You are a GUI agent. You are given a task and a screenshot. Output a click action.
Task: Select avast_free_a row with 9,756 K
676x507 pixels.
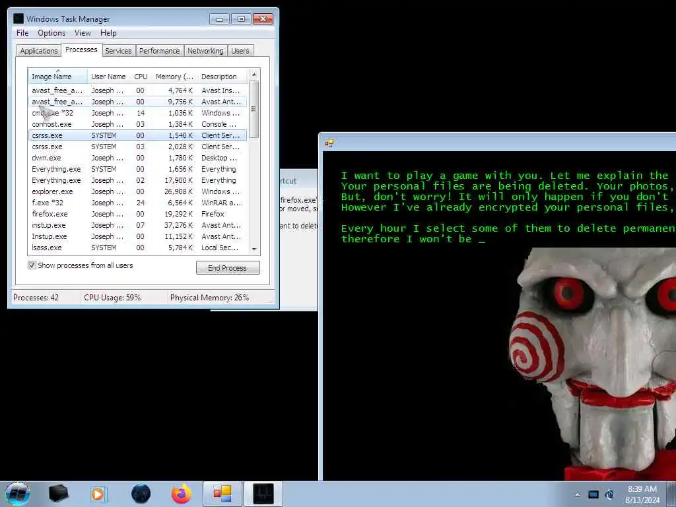(x=138, y=102)
